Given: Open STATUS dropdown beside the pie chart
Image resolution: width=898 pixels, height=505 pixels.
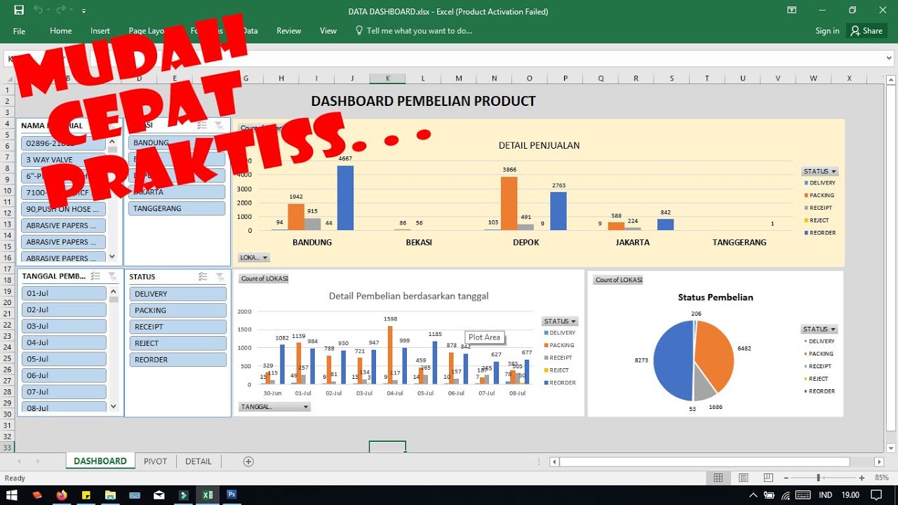Looking at the screenshot, I should click(x=819, y=329).
